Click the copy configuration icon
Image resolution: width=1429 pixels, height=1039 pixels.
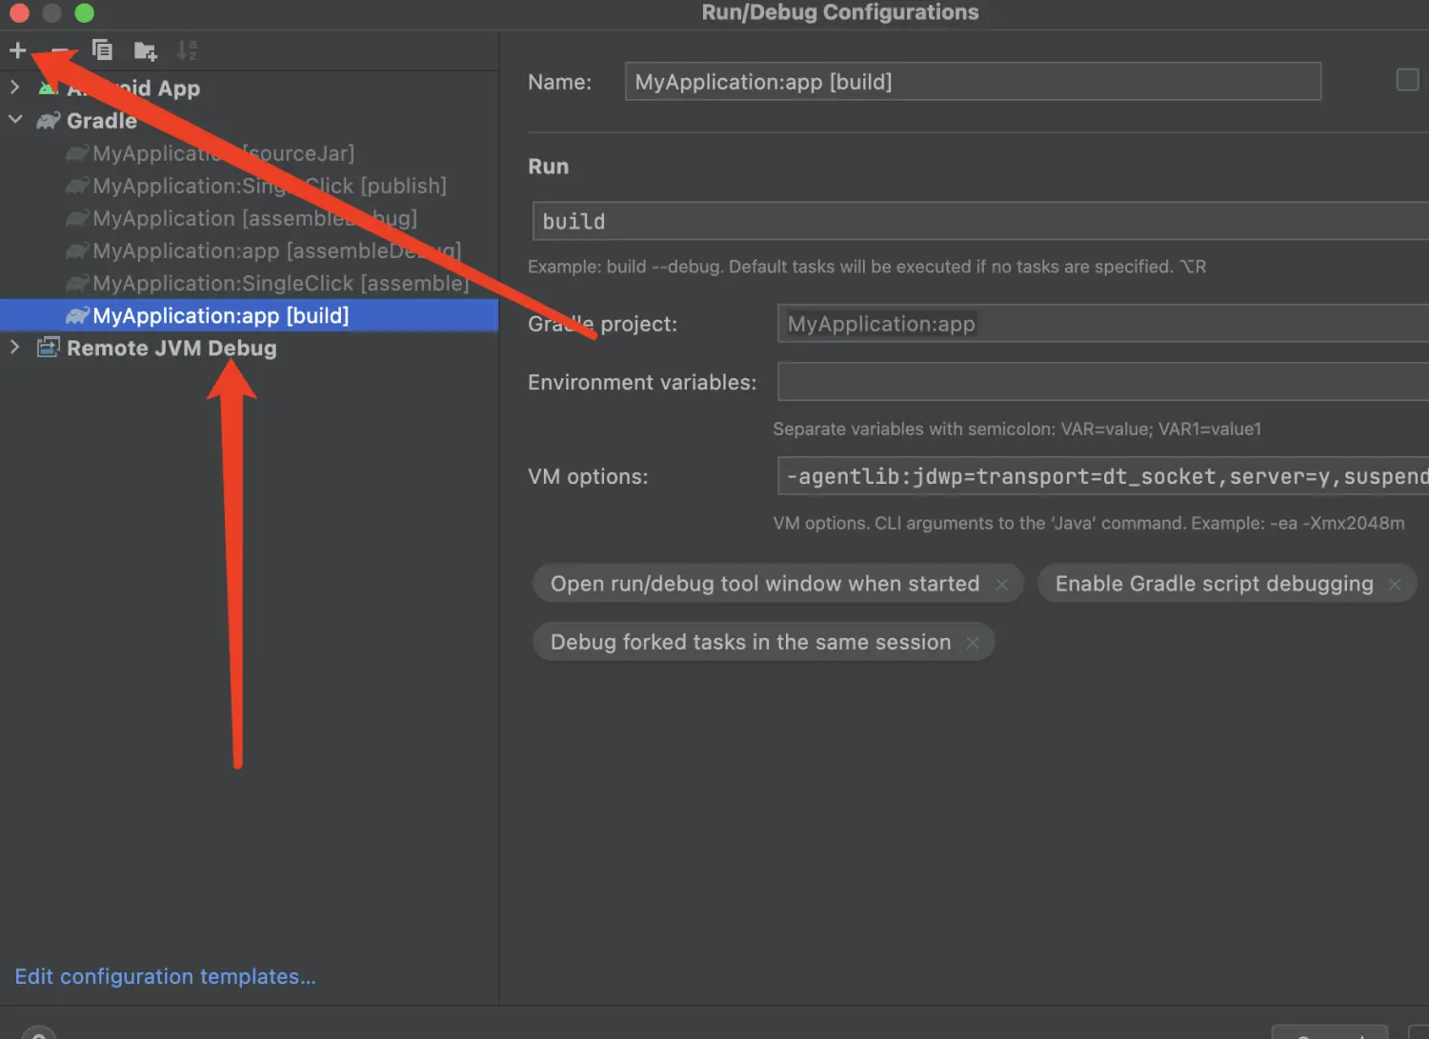pos(102,50)
